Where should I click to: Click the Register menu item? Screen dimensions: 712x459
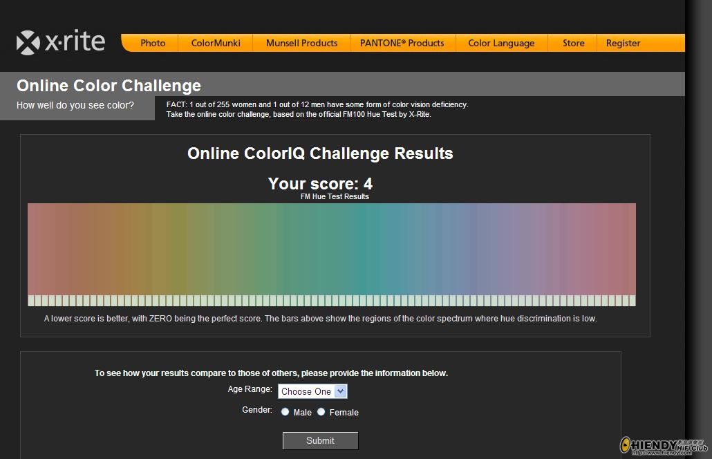pos(623,43)
